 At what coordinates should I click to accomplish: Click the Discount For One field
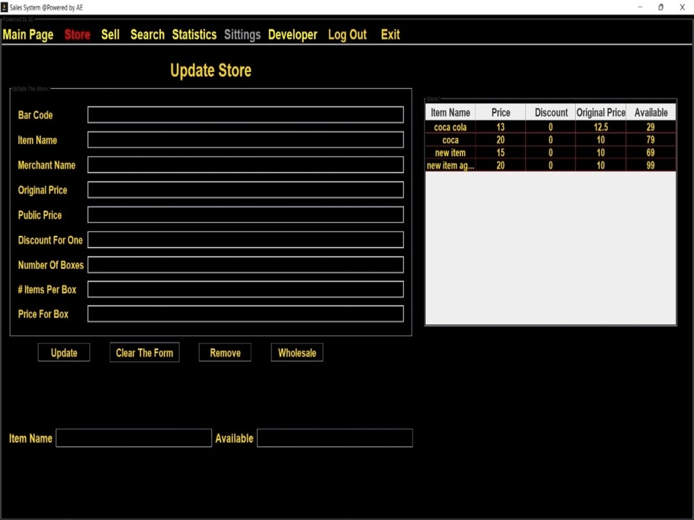(245, 239)
